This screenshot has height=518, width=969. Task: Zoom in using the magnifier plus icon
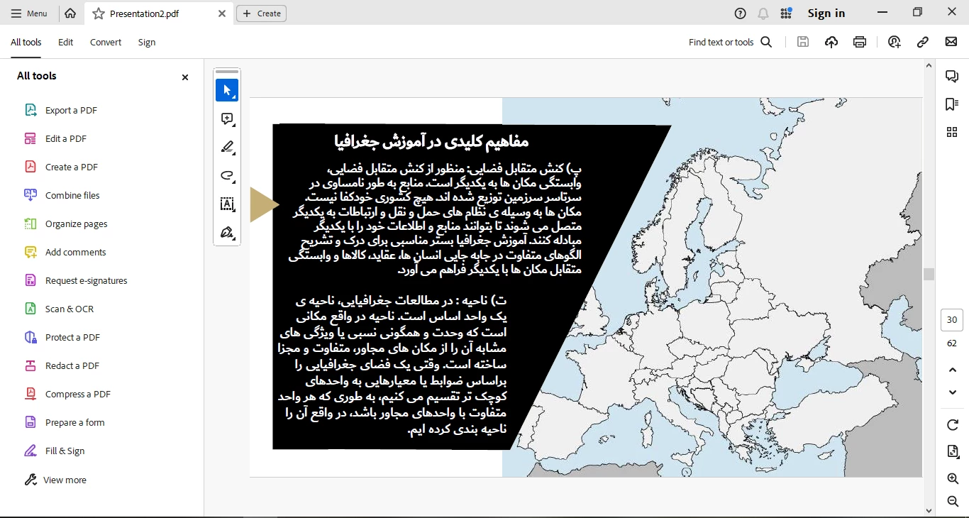click(x=953, y=479)
